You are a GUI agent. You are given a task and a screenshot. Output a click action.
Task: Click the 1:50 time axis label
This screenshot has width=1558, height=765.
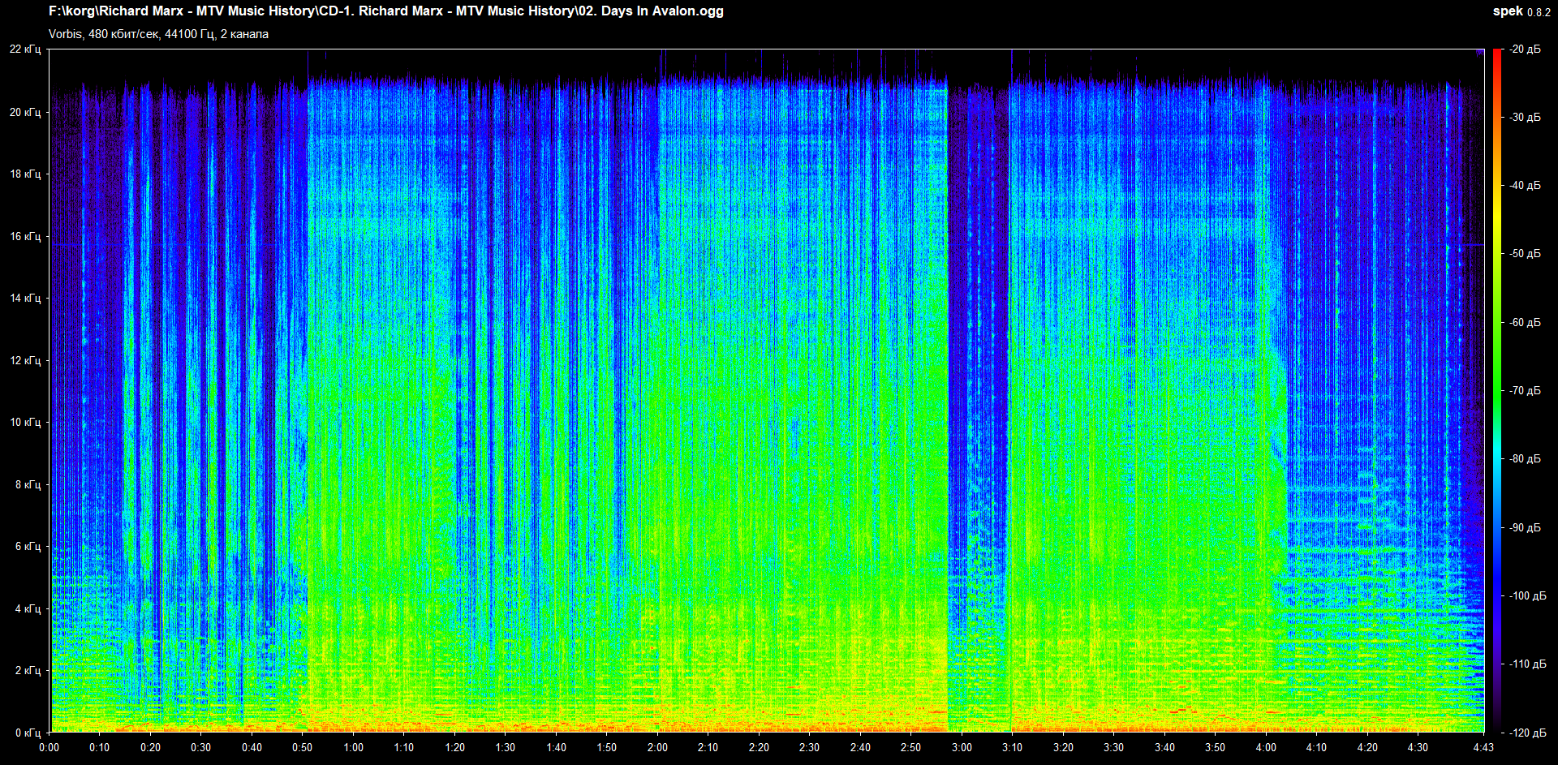pos(606,747)
